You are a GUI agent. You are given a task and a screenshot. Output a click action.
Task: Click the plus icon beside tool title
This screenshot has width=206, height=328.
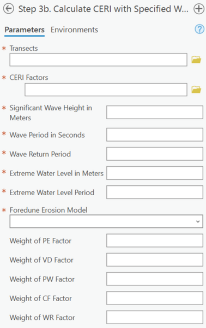click(199, 9)
